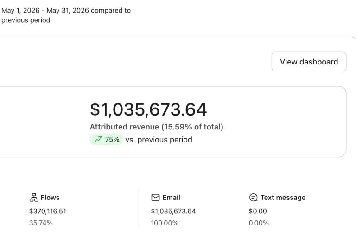
Task: Click the Flows revenue $370,116.51
Action: click(47, 211)
